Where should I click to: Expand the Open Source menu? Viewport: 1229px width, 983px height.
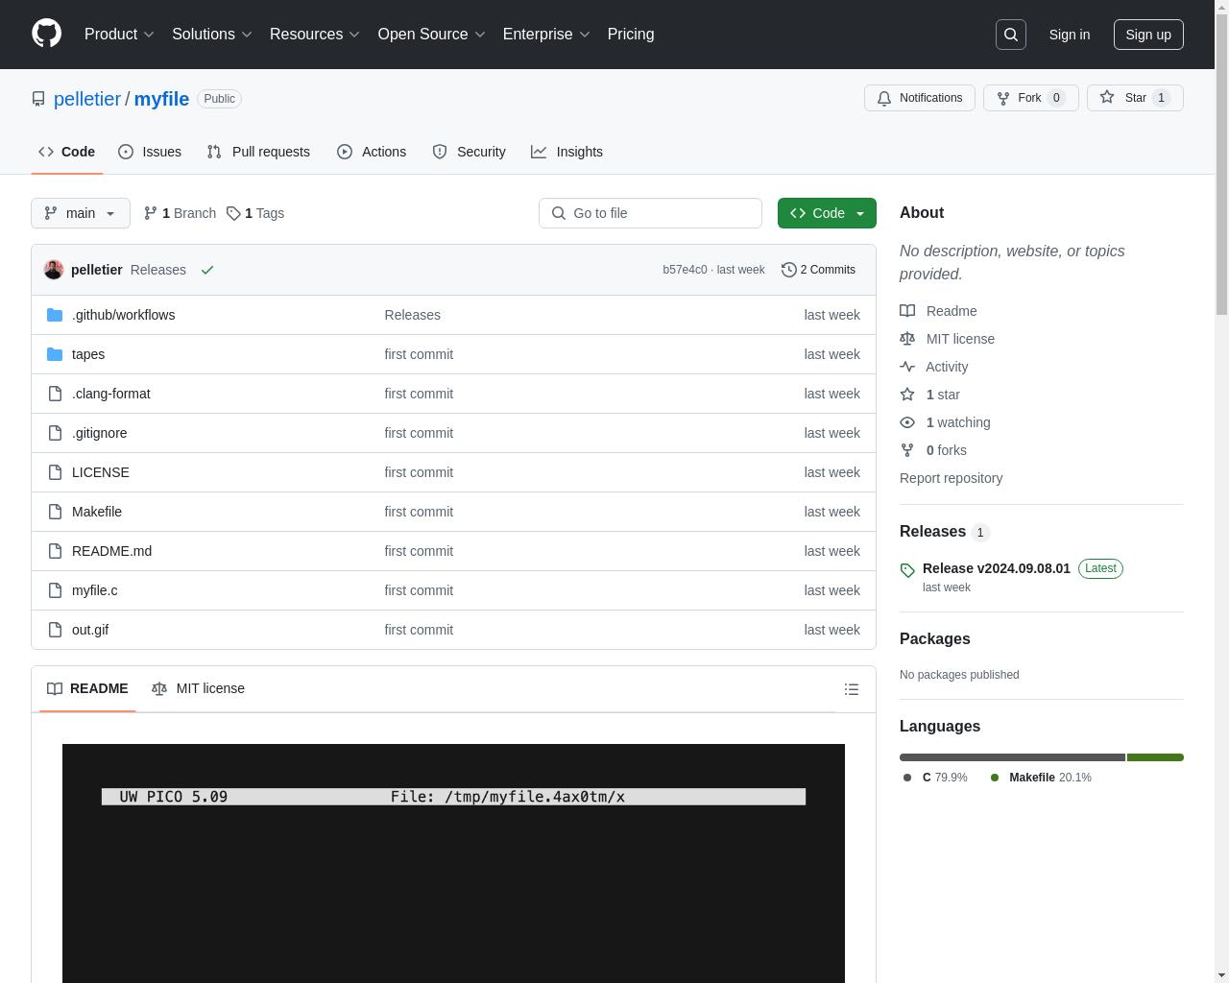point(432,35)
